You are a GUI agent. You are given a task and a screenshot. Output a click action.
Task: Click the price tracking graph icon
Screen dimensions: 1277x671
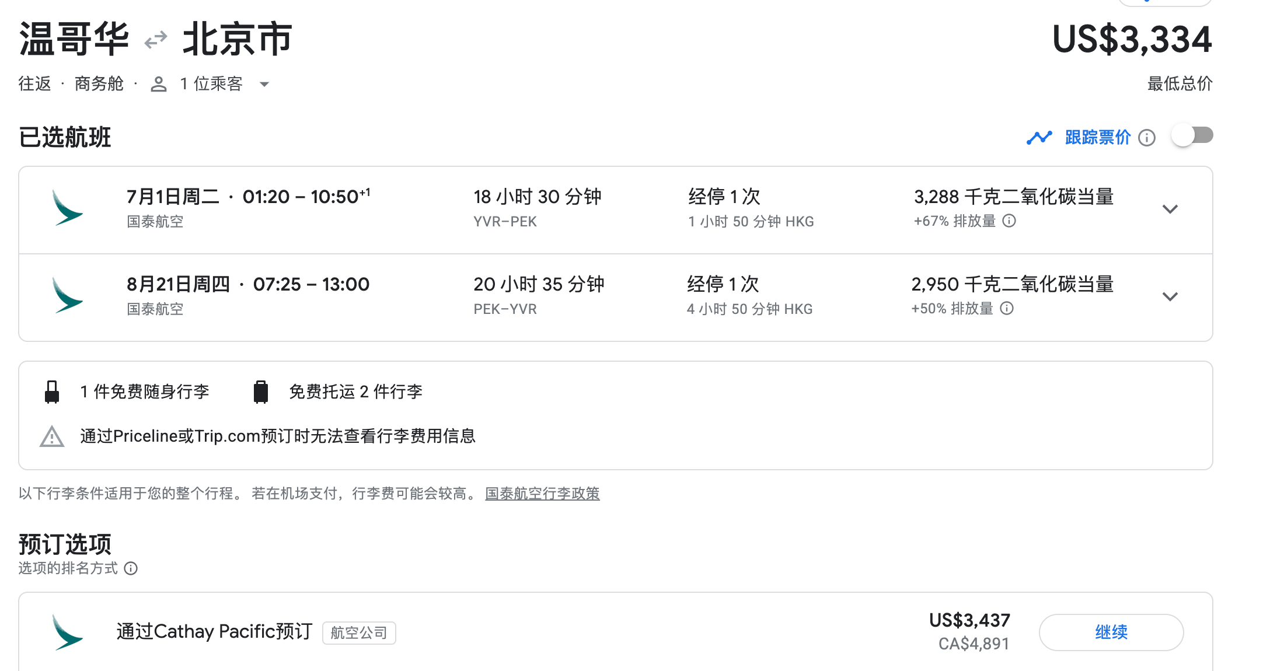[1039, 138]
